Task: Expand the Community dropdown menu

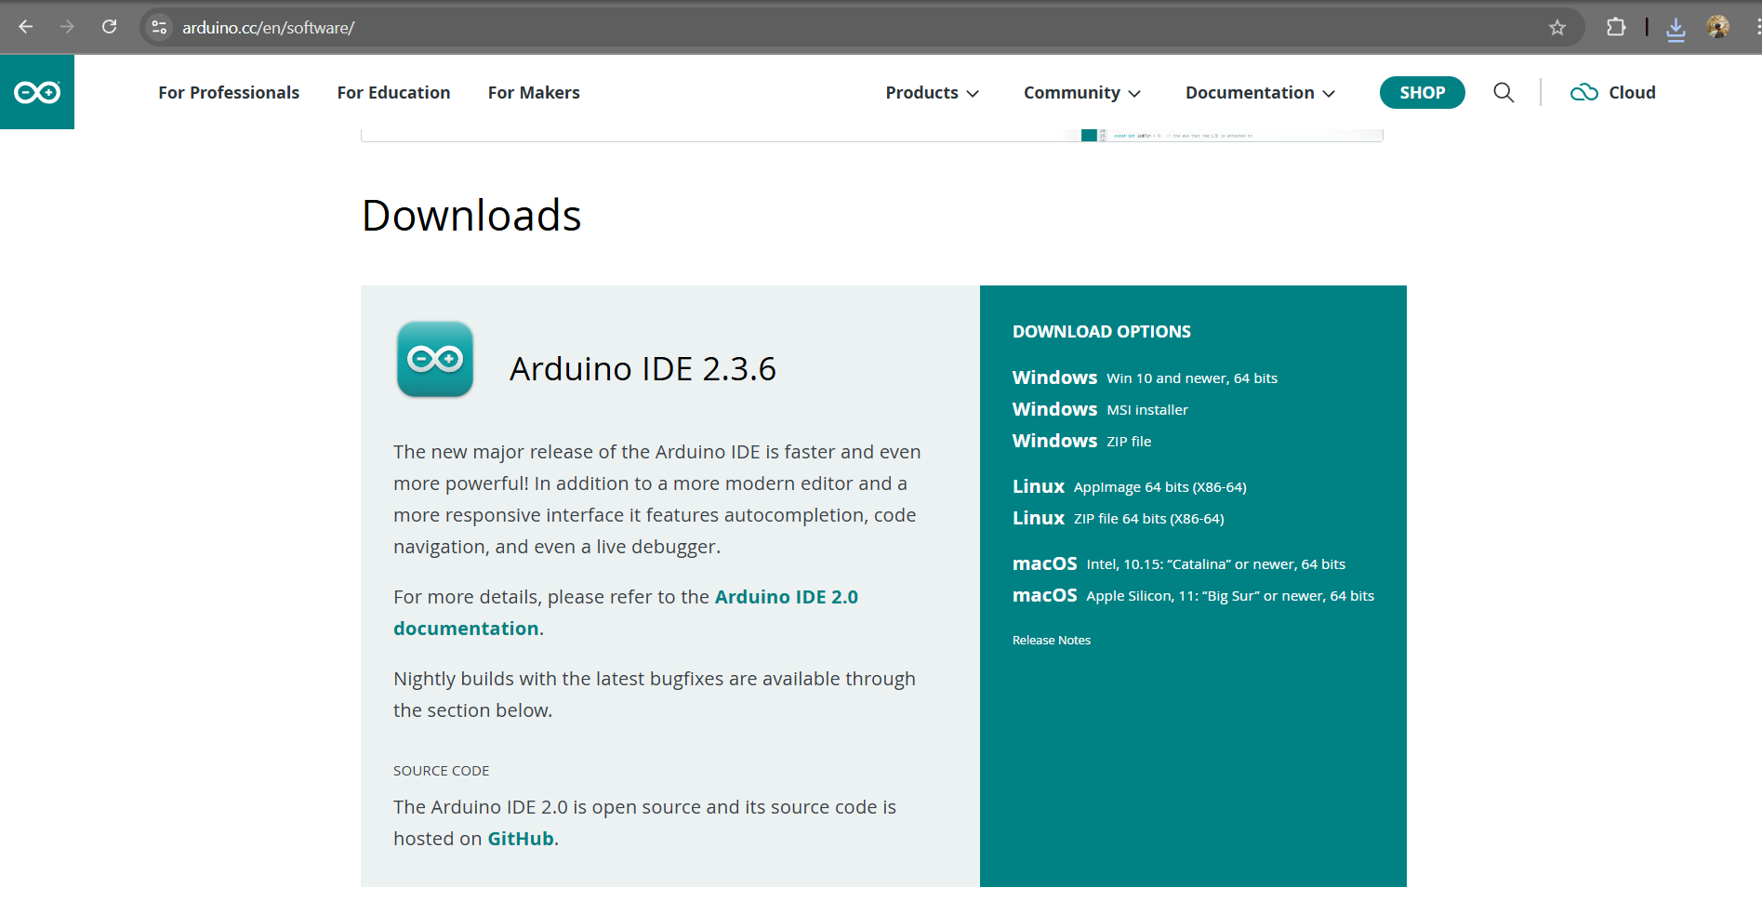Action: tap(1082, 92)
